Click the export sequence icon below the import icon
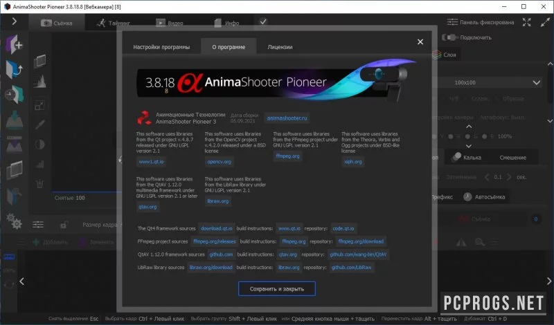This screenshot has height=325, width=554. coord(15,145)
